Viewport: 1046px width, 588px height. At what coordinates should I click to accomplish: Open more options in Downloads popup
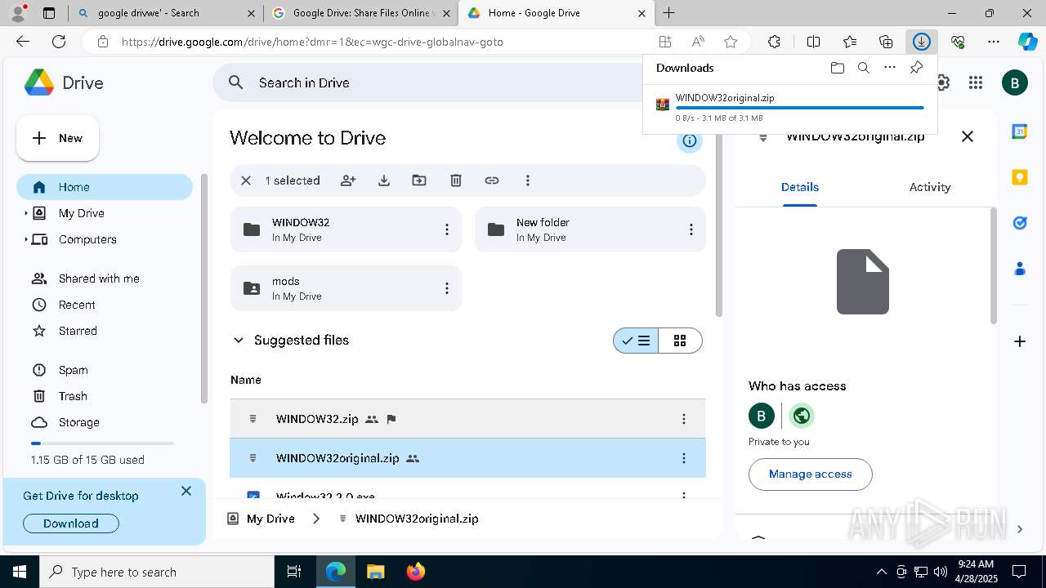click(x=890, y=68)
